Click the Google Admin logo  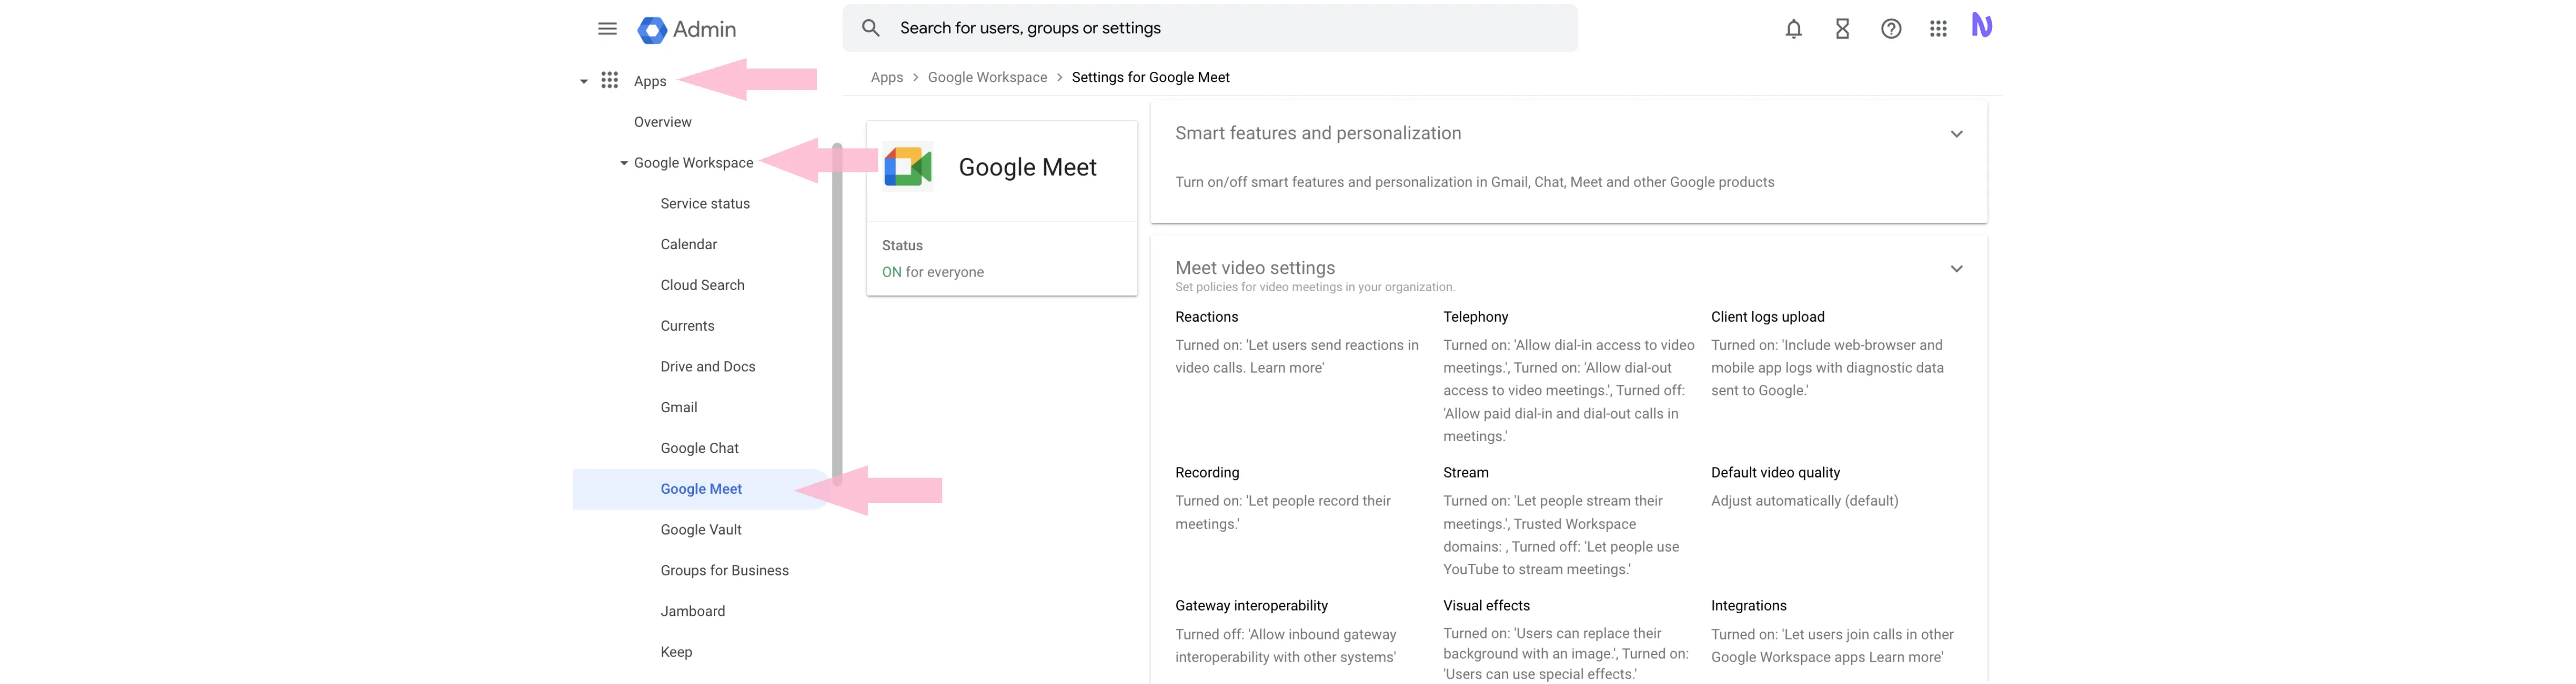tap(687, 30)
